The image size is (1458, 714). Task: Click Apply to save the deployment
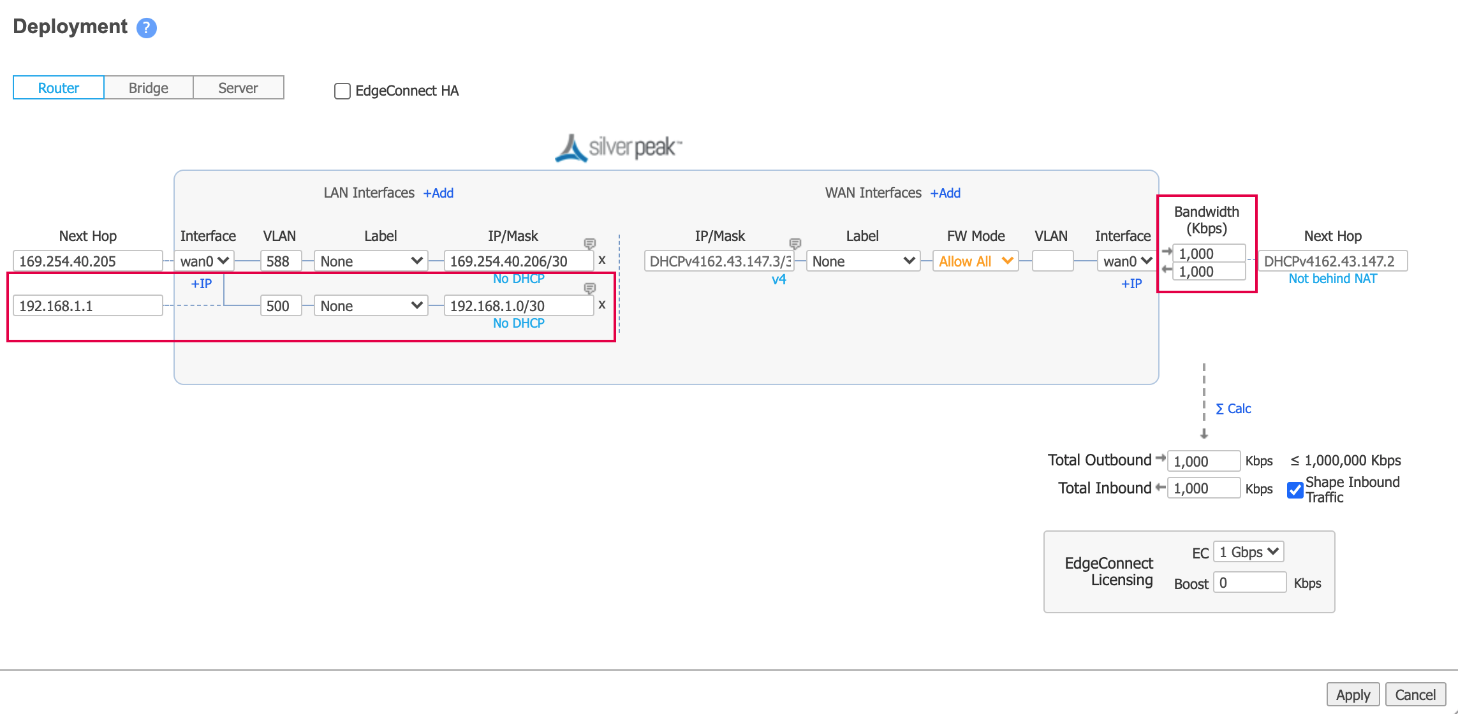coord(1352,694)
